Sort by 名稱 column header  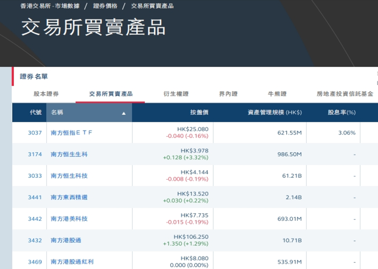tap(57, 112)
